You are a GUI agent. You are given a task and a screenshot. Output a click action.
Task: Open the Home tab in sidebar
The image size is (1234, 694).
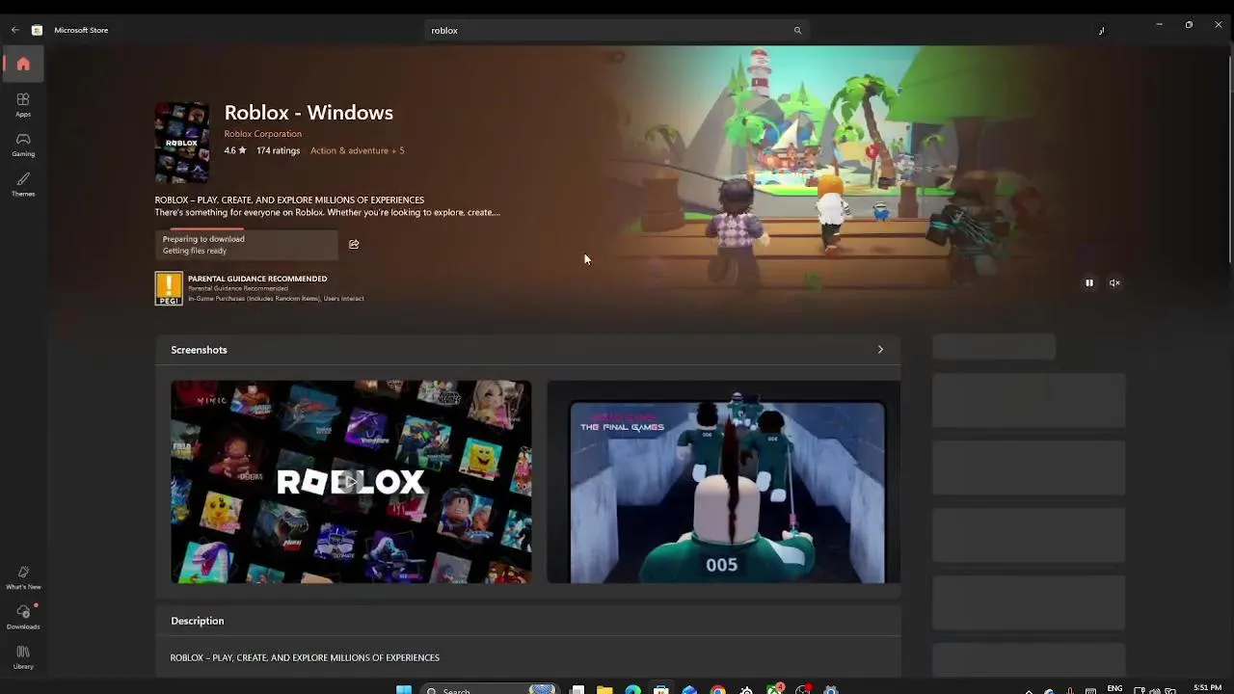[x=23, y=64]
